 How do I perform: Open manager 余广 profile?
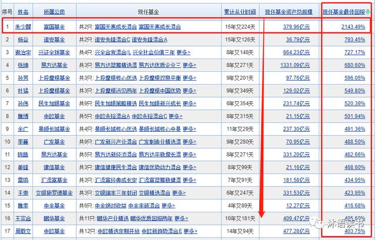point(23,129)
